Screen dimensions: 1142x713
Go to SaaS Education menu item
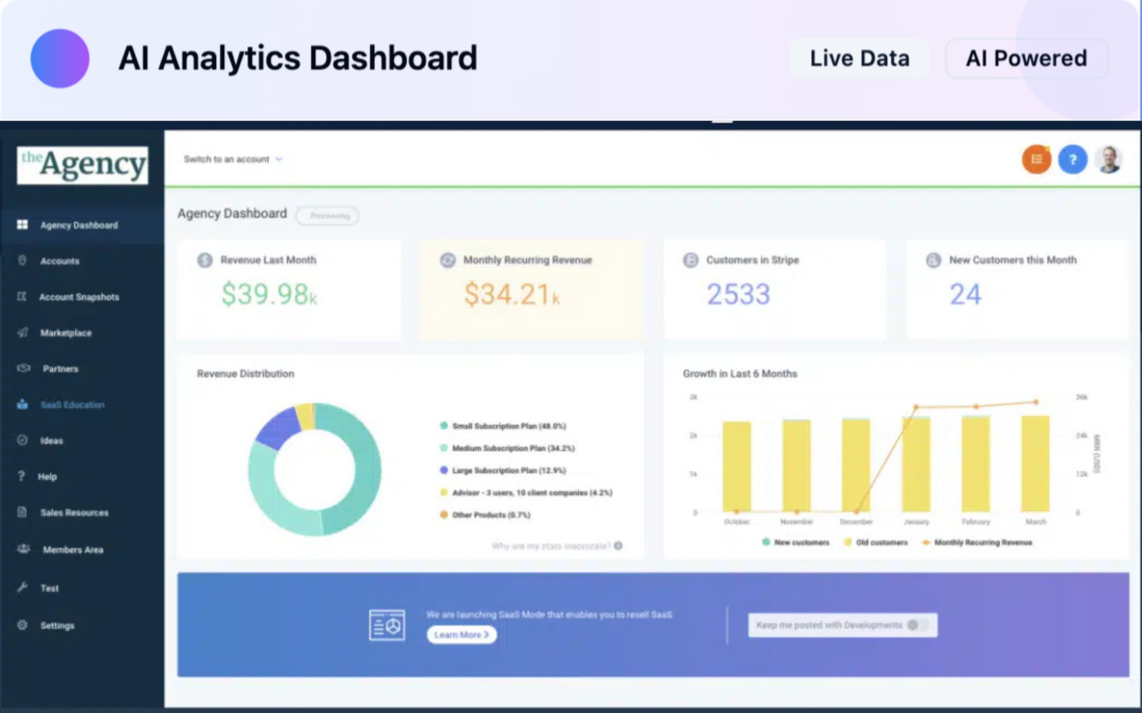[72, 405]
